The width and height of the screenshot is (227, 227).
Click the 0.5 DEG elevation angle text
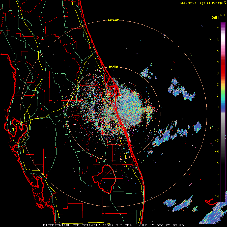pyautogui.click(x=124, y=225)
